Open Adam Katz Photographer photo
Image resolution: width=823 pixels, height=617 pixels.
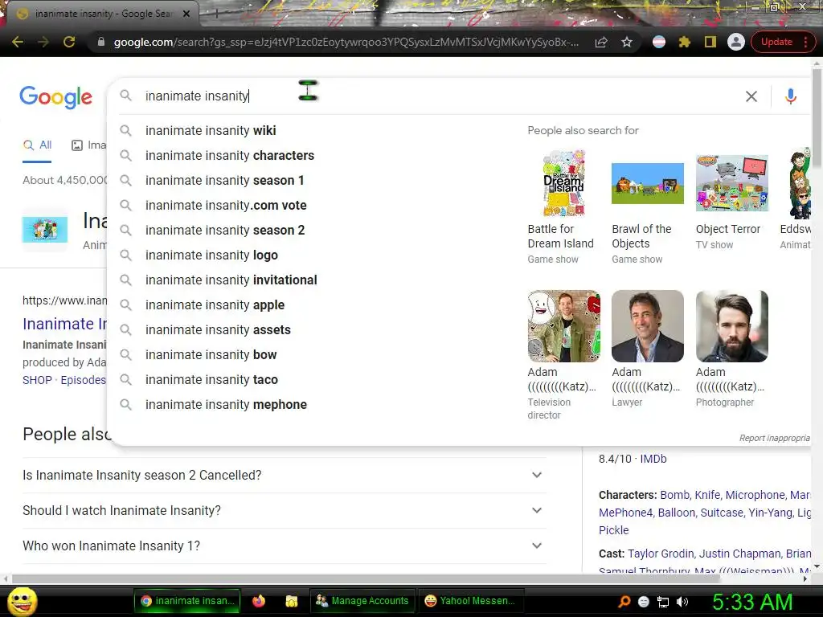pos(731,326)
